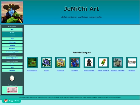Viewport: 140px width, 105px height.
Task: Open the Tumblr profile link
Action: [12, 64]
